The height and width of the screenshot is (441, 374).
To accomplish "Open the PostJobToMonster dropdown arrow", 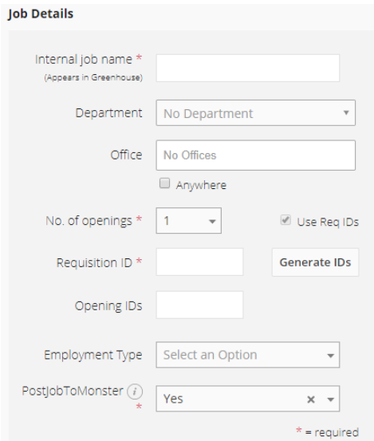I will tap(331, 400).
